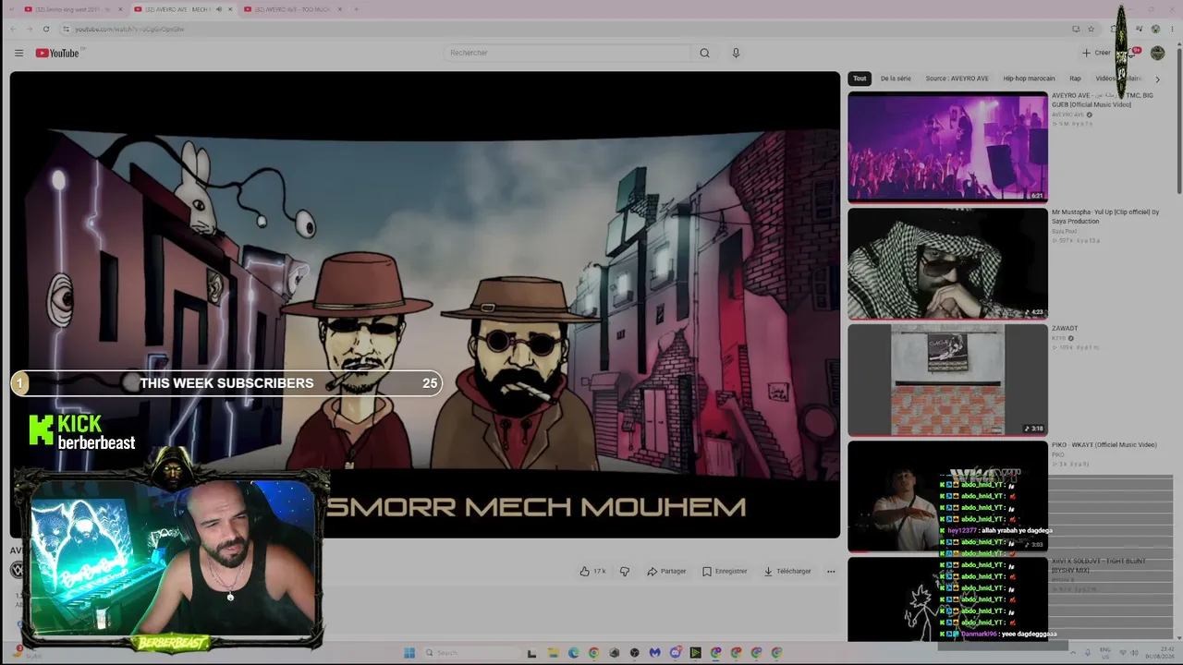
Task: Dislike the video with thumbs down
Action: [625, 571]
